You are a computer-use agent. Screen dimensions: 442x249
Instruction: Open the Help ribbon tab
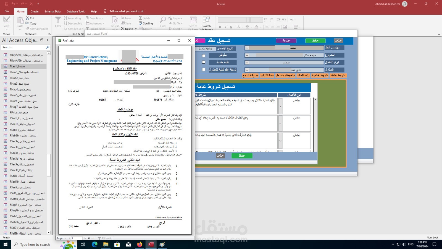pyautogui.click(x=94, y=11)
